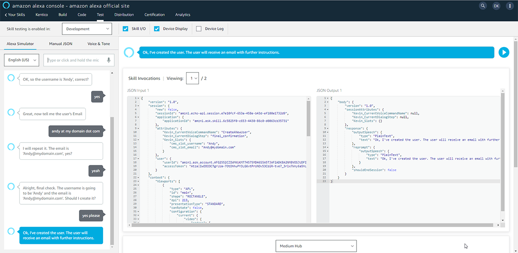Toggle the Device Display checkbox

(157, 29)
